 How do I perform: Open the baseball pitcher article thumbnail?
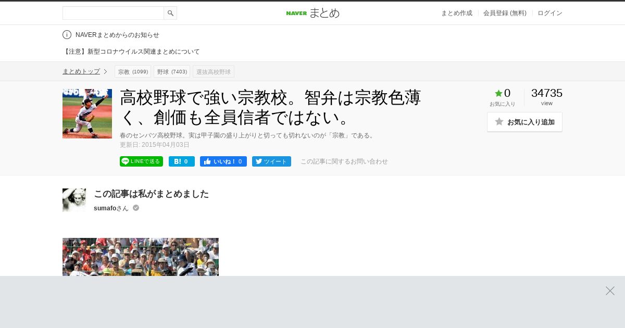pos(87,113)
